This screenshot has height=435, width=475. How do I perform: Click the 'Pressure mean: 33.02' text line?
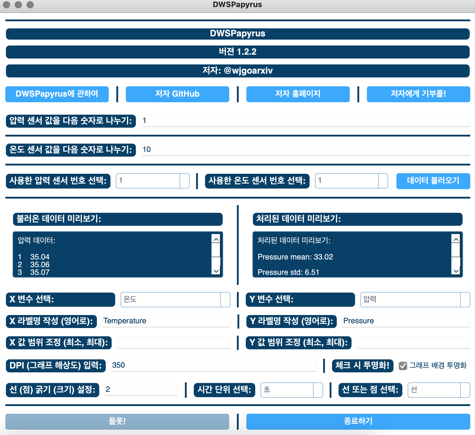click(295, 257)
